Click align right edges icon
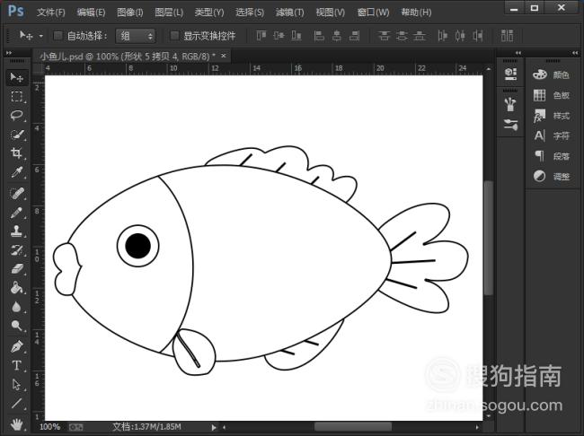 [x=354, y=36]
